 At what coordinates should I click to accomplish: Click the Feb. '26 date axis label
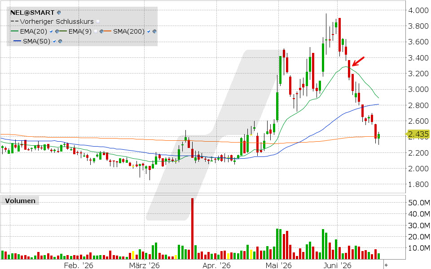click(x=79, y=265)
